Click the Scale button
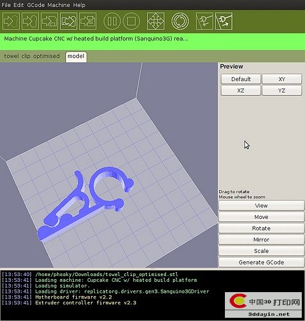The height and width of the screenshot is (321, 305). tap(261, 251)
